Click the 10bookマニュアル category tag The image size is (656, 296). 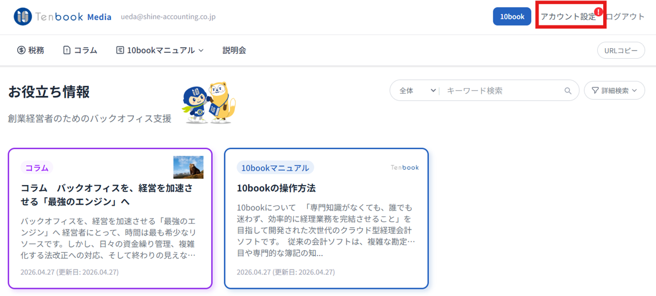pyautogui.click(x=276, y=168)
